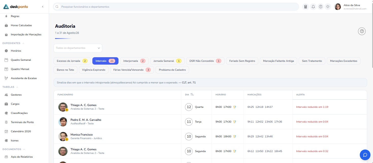Open Alice da Silva profile avatar
373x163 pixels.
click(338, 7)
